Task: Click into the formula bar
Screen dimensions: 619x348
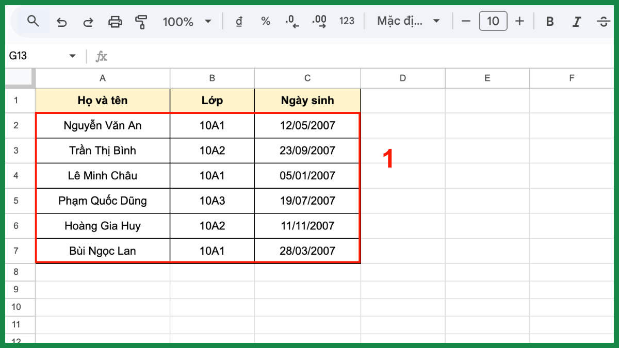Action: pyautogui.click(x=361, y=56)
